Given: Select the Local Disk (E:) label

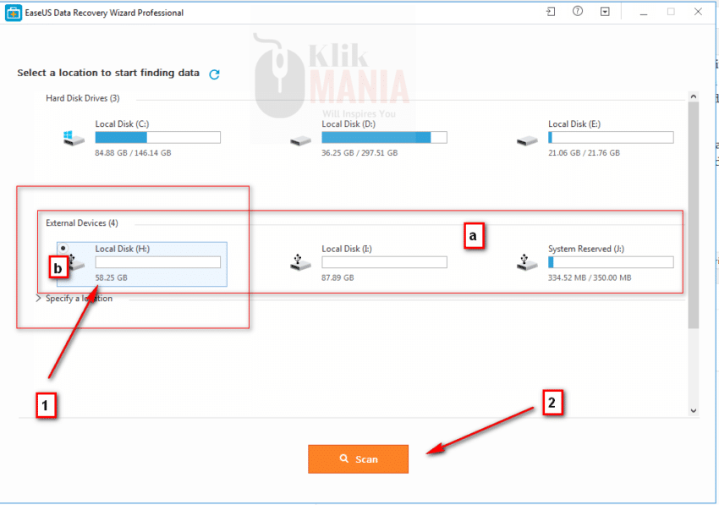Looking at the screenshot, I should pos(574,124).
